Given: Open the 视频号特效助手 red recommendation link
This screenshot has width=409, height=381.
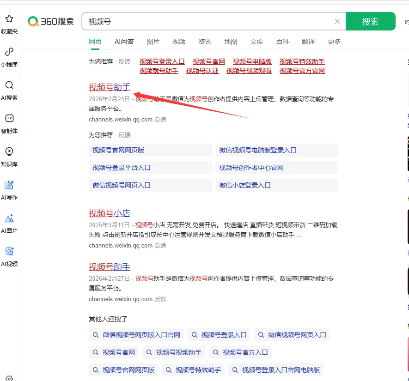Looking at the screenshot, I should pos(302,62).
